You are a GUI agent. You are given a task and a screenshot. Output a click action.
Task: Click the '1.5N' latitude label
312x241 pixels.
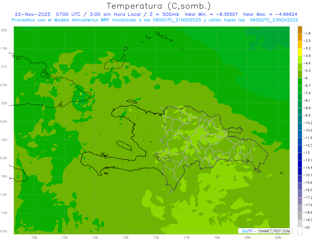(x=3, y=48)
